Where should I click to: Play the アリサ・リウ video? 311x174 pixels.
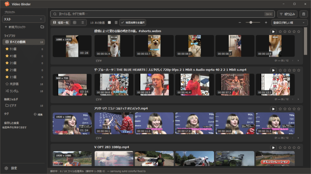tap(273, 109)
